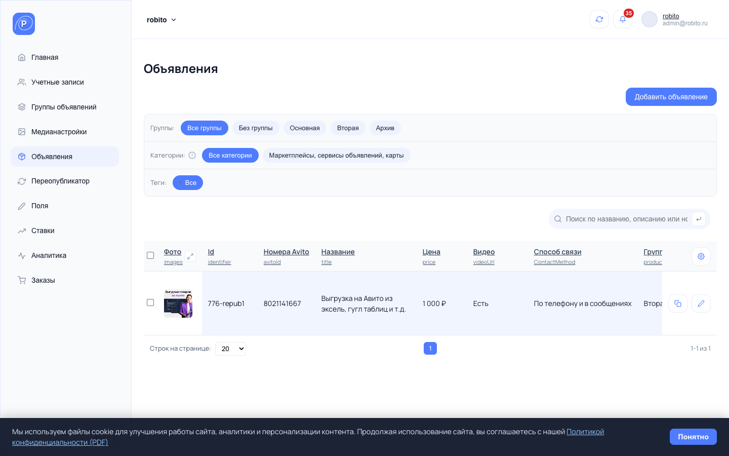Click the Есть video cell

[481, 303]
